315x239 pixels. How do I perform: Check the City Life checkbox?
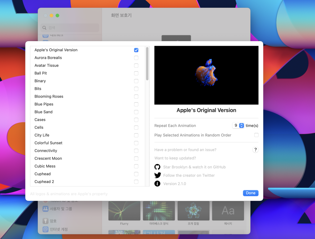click(x=136, y=135)
